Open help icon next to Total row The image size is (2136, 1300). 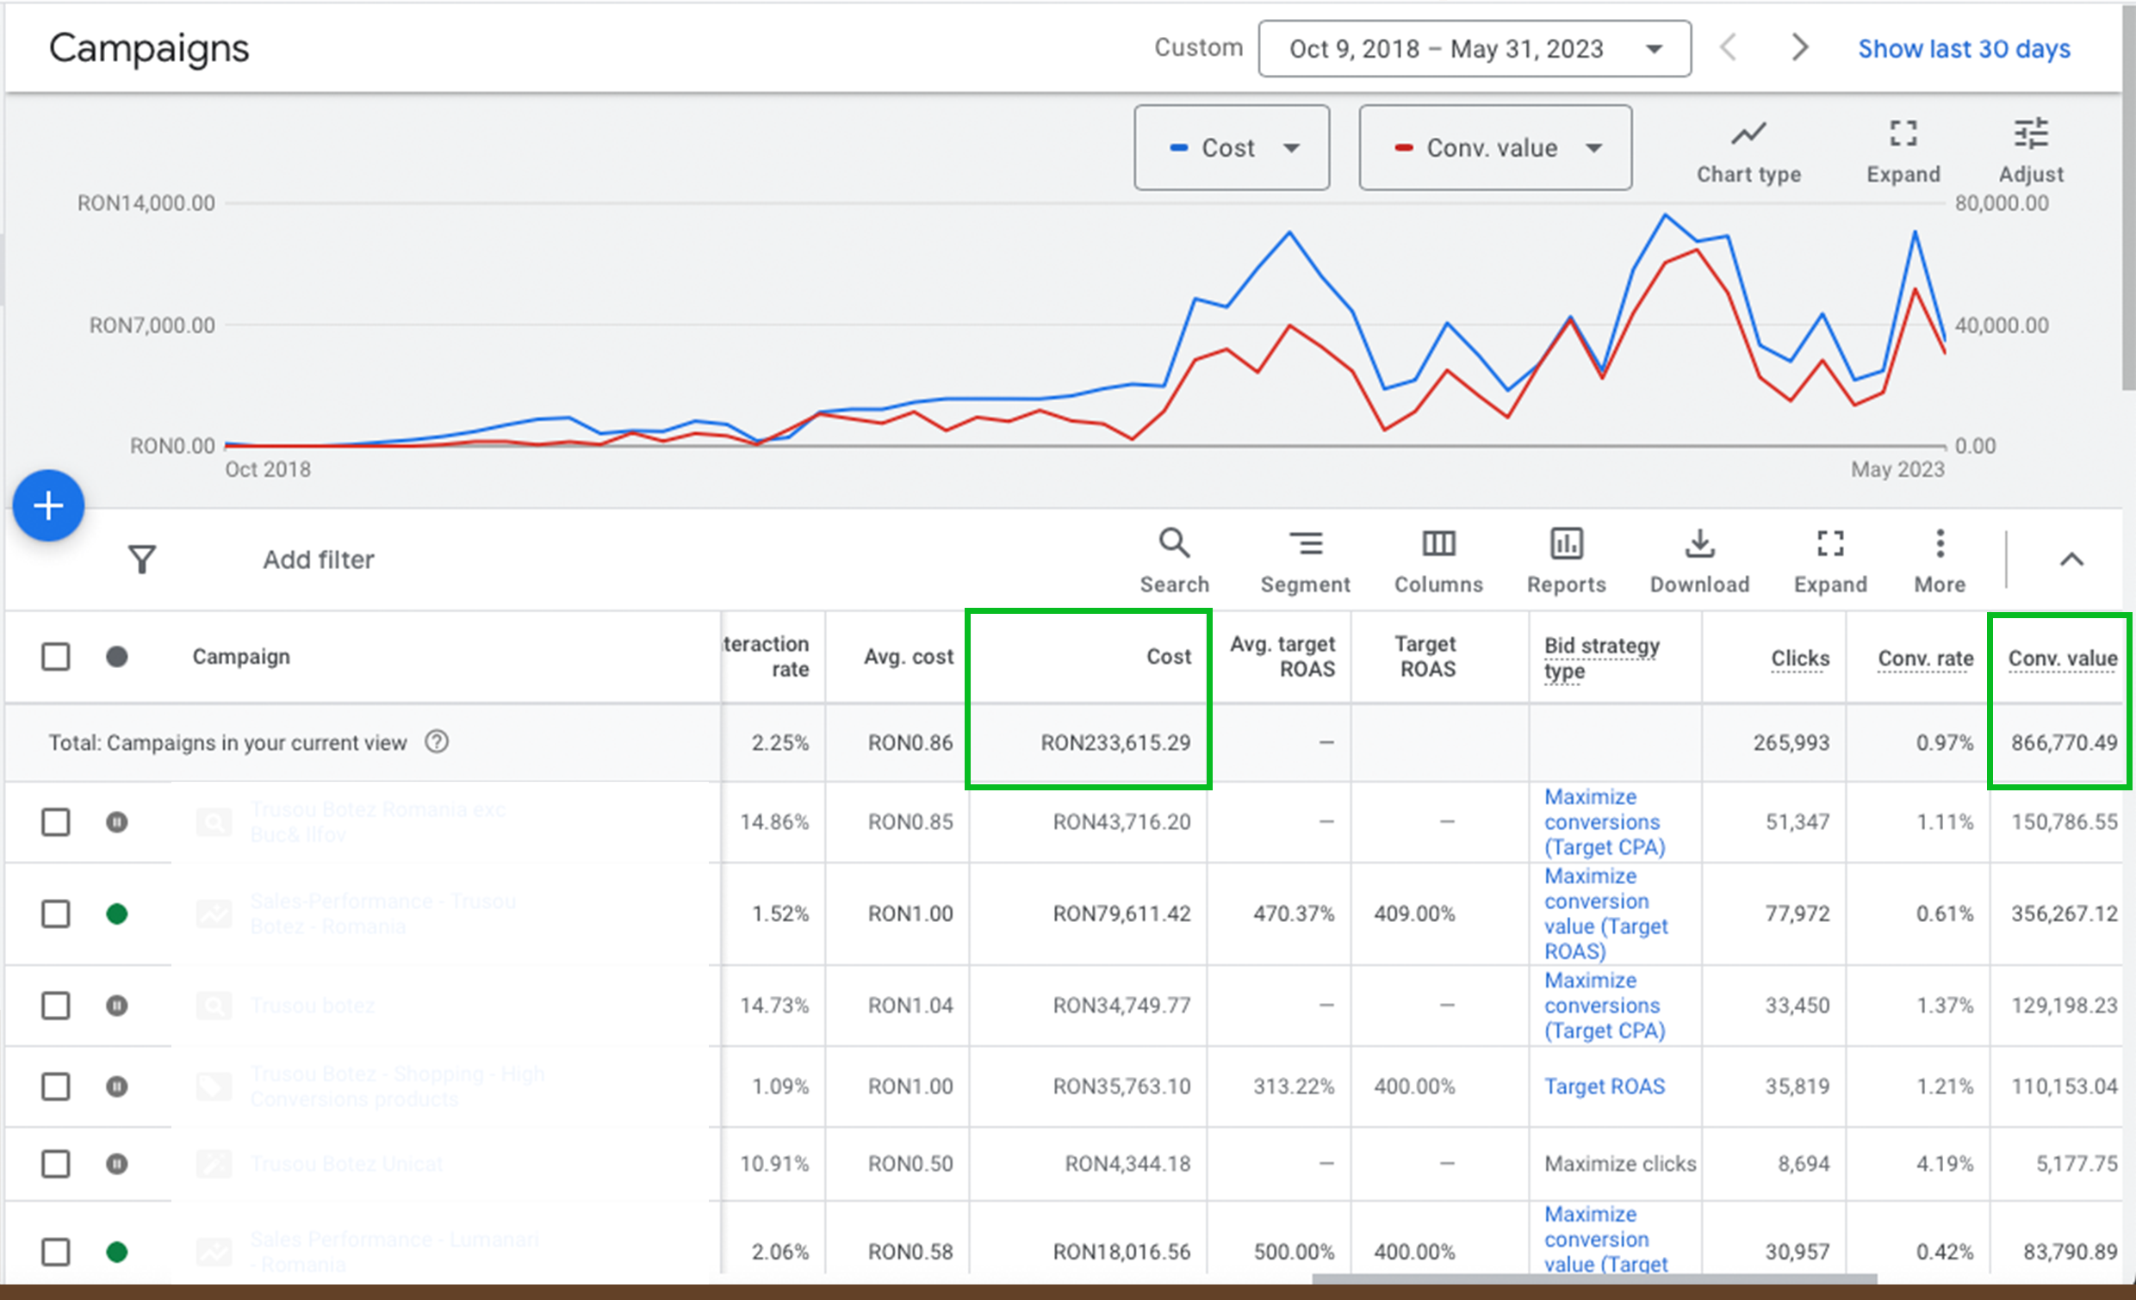point(437,742)
